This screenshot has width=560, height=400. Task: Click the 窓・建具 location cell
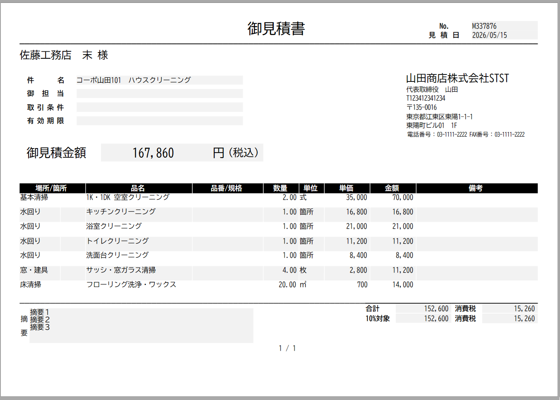point(34,270)
